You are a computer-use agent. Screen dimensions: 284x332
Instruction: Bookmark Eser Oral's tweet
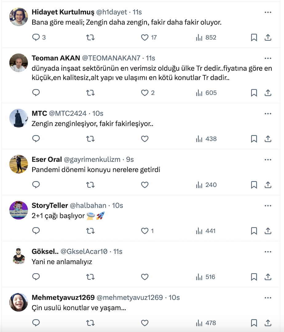pyautogui.click(x=254, y=185)
